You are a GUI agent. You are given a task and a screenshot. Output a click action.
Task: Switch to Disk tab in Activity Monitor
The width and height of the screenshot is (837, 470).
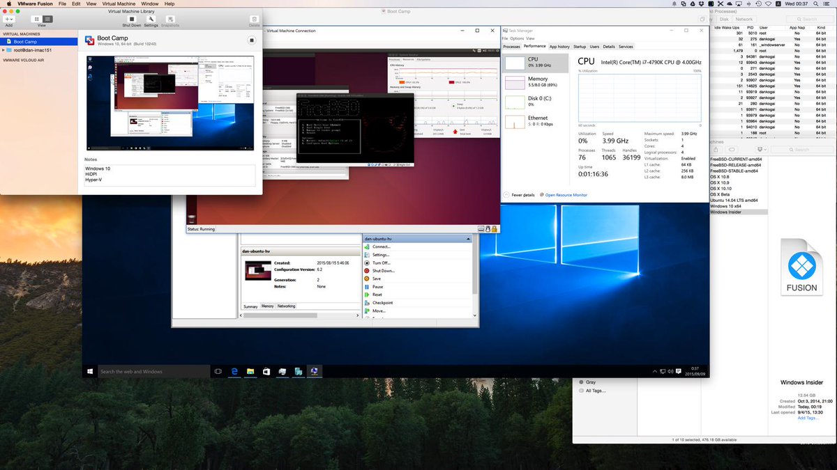coord(724,19)
